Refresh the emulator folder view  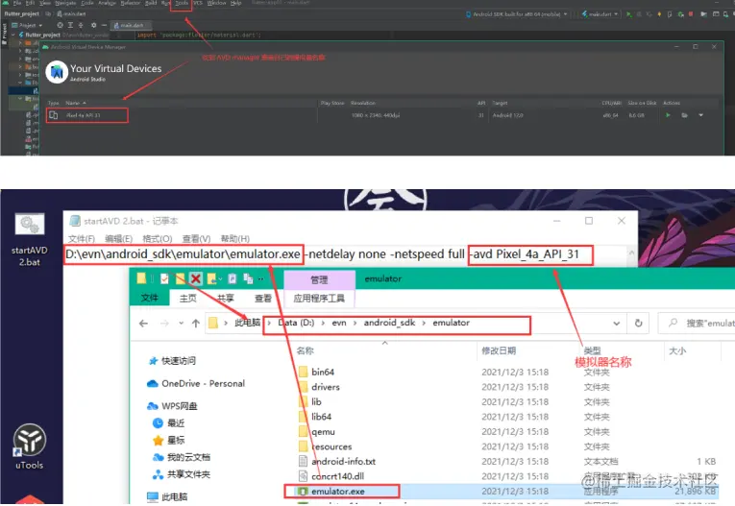pyautogui.click(x=638, y=324)
